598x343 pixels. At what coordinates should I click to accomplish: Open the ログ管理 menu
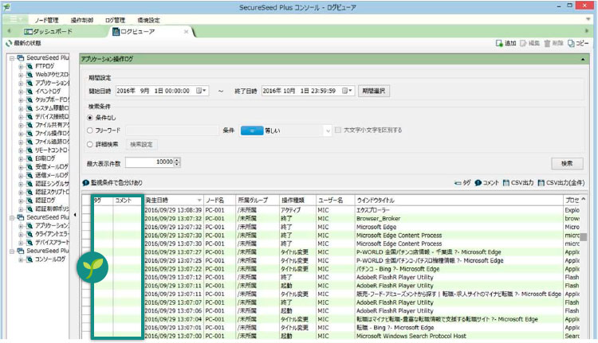(115, 20)
